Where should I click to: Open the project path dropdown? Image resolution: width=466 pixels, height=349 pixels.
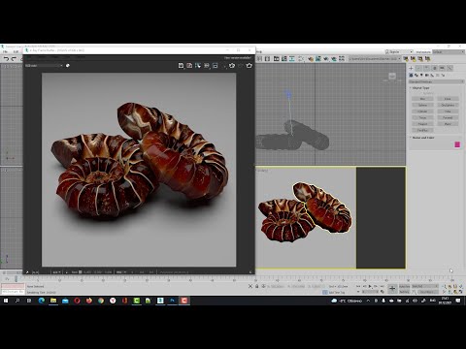(375, 59)
